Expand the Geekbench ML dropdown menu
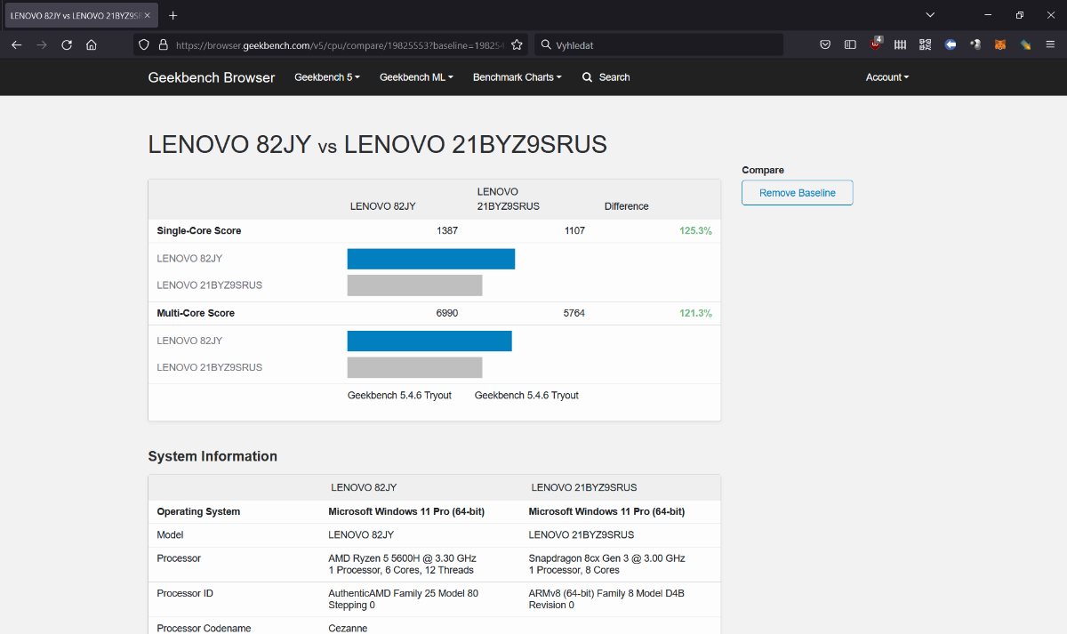The width and height of the screenshot is (1067, 634). click(416, 77)
